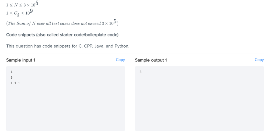The image size is (272, 134).
Task: Click the second line '3' in sample input
Action: 12,77
